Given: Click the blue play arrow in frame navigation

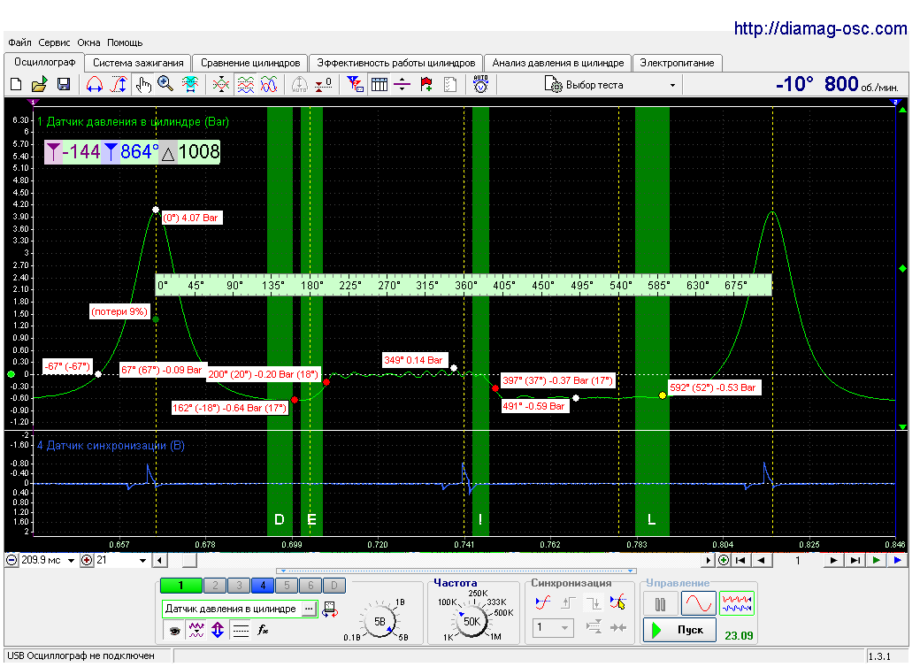Looking at the screenshot, I should (x=897, y=560).
